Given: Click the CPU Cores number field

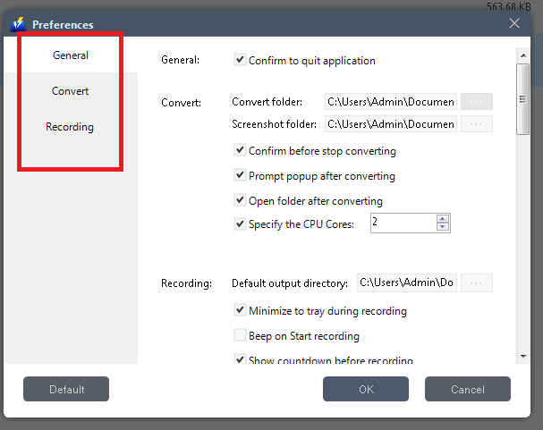Looking at the screenshot, I should [403, 223].
